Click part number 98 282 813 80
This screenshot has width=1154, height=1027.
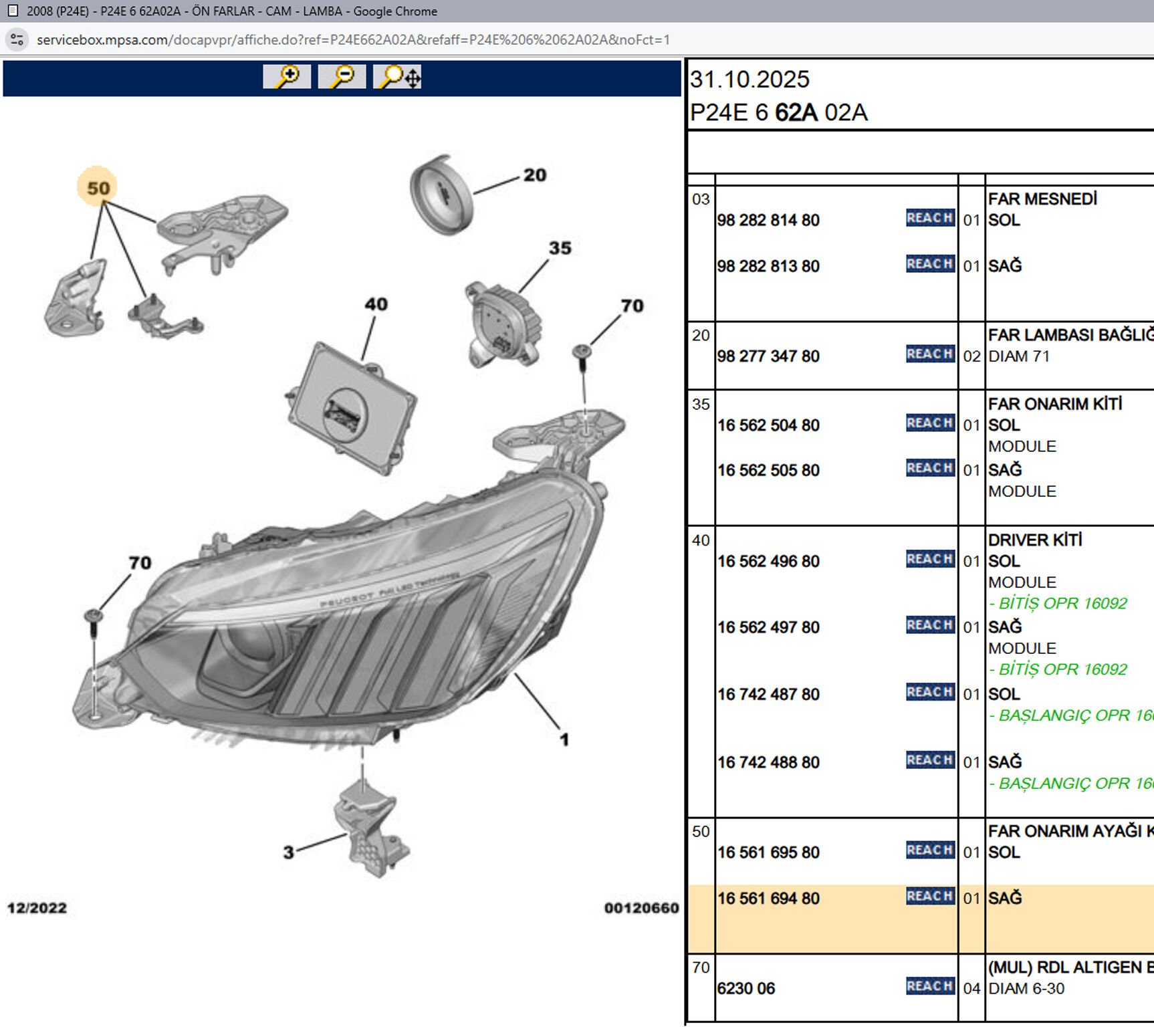[x=768, y=266]
